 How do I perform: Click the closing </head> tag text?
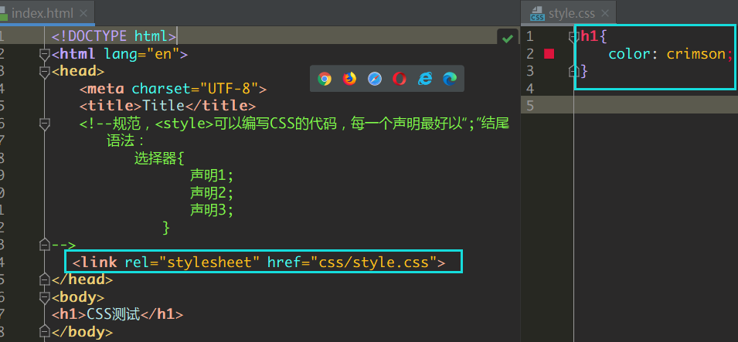(x=83, y=279)
